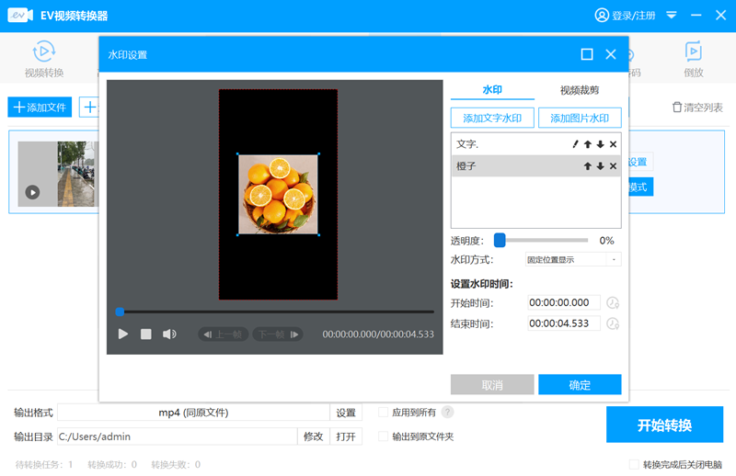The image size is (736, 476).
Task: Move the 橙子 watermark up
Action: coord(588,166)
